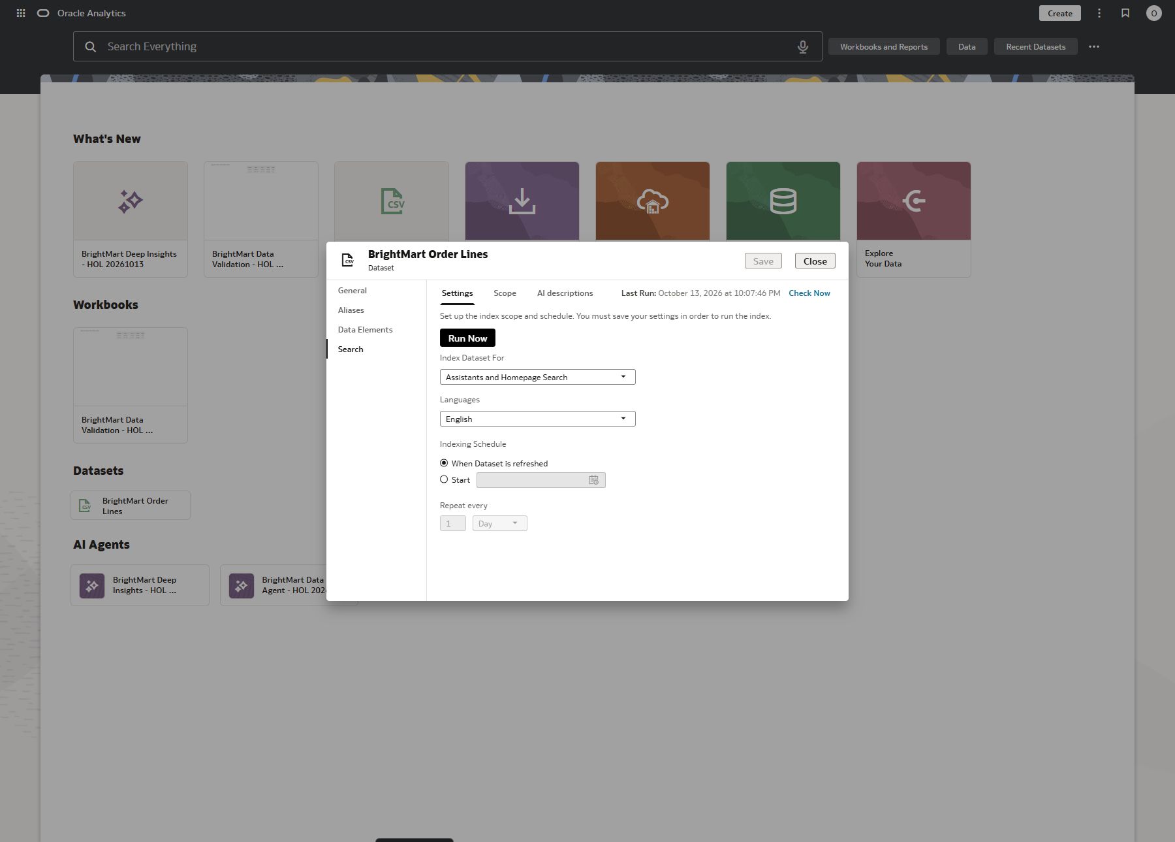The image size is (1175, 842).
Task: Open the purple import download tile
Action: (522, 201)
